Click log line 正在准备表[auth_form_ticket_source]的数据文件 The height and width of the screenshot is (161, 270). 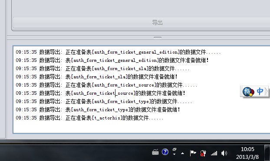(x=106, y=85)
